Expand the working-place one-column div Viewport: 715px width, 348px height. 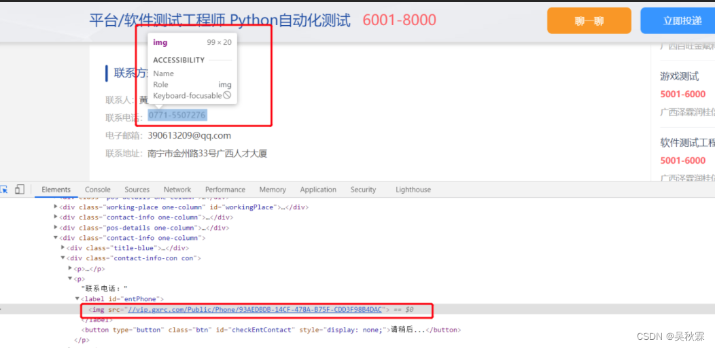point(56,207)
